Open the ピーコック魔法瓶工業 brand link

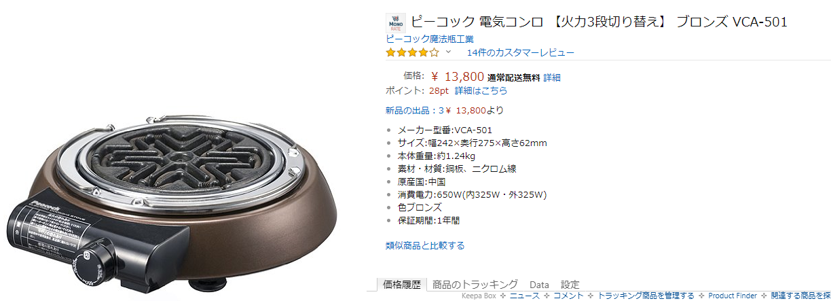[430, 39]
